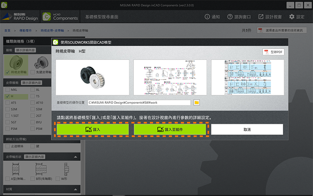
Task: Minimize the inCAD Components window
Action: point(290,5)
